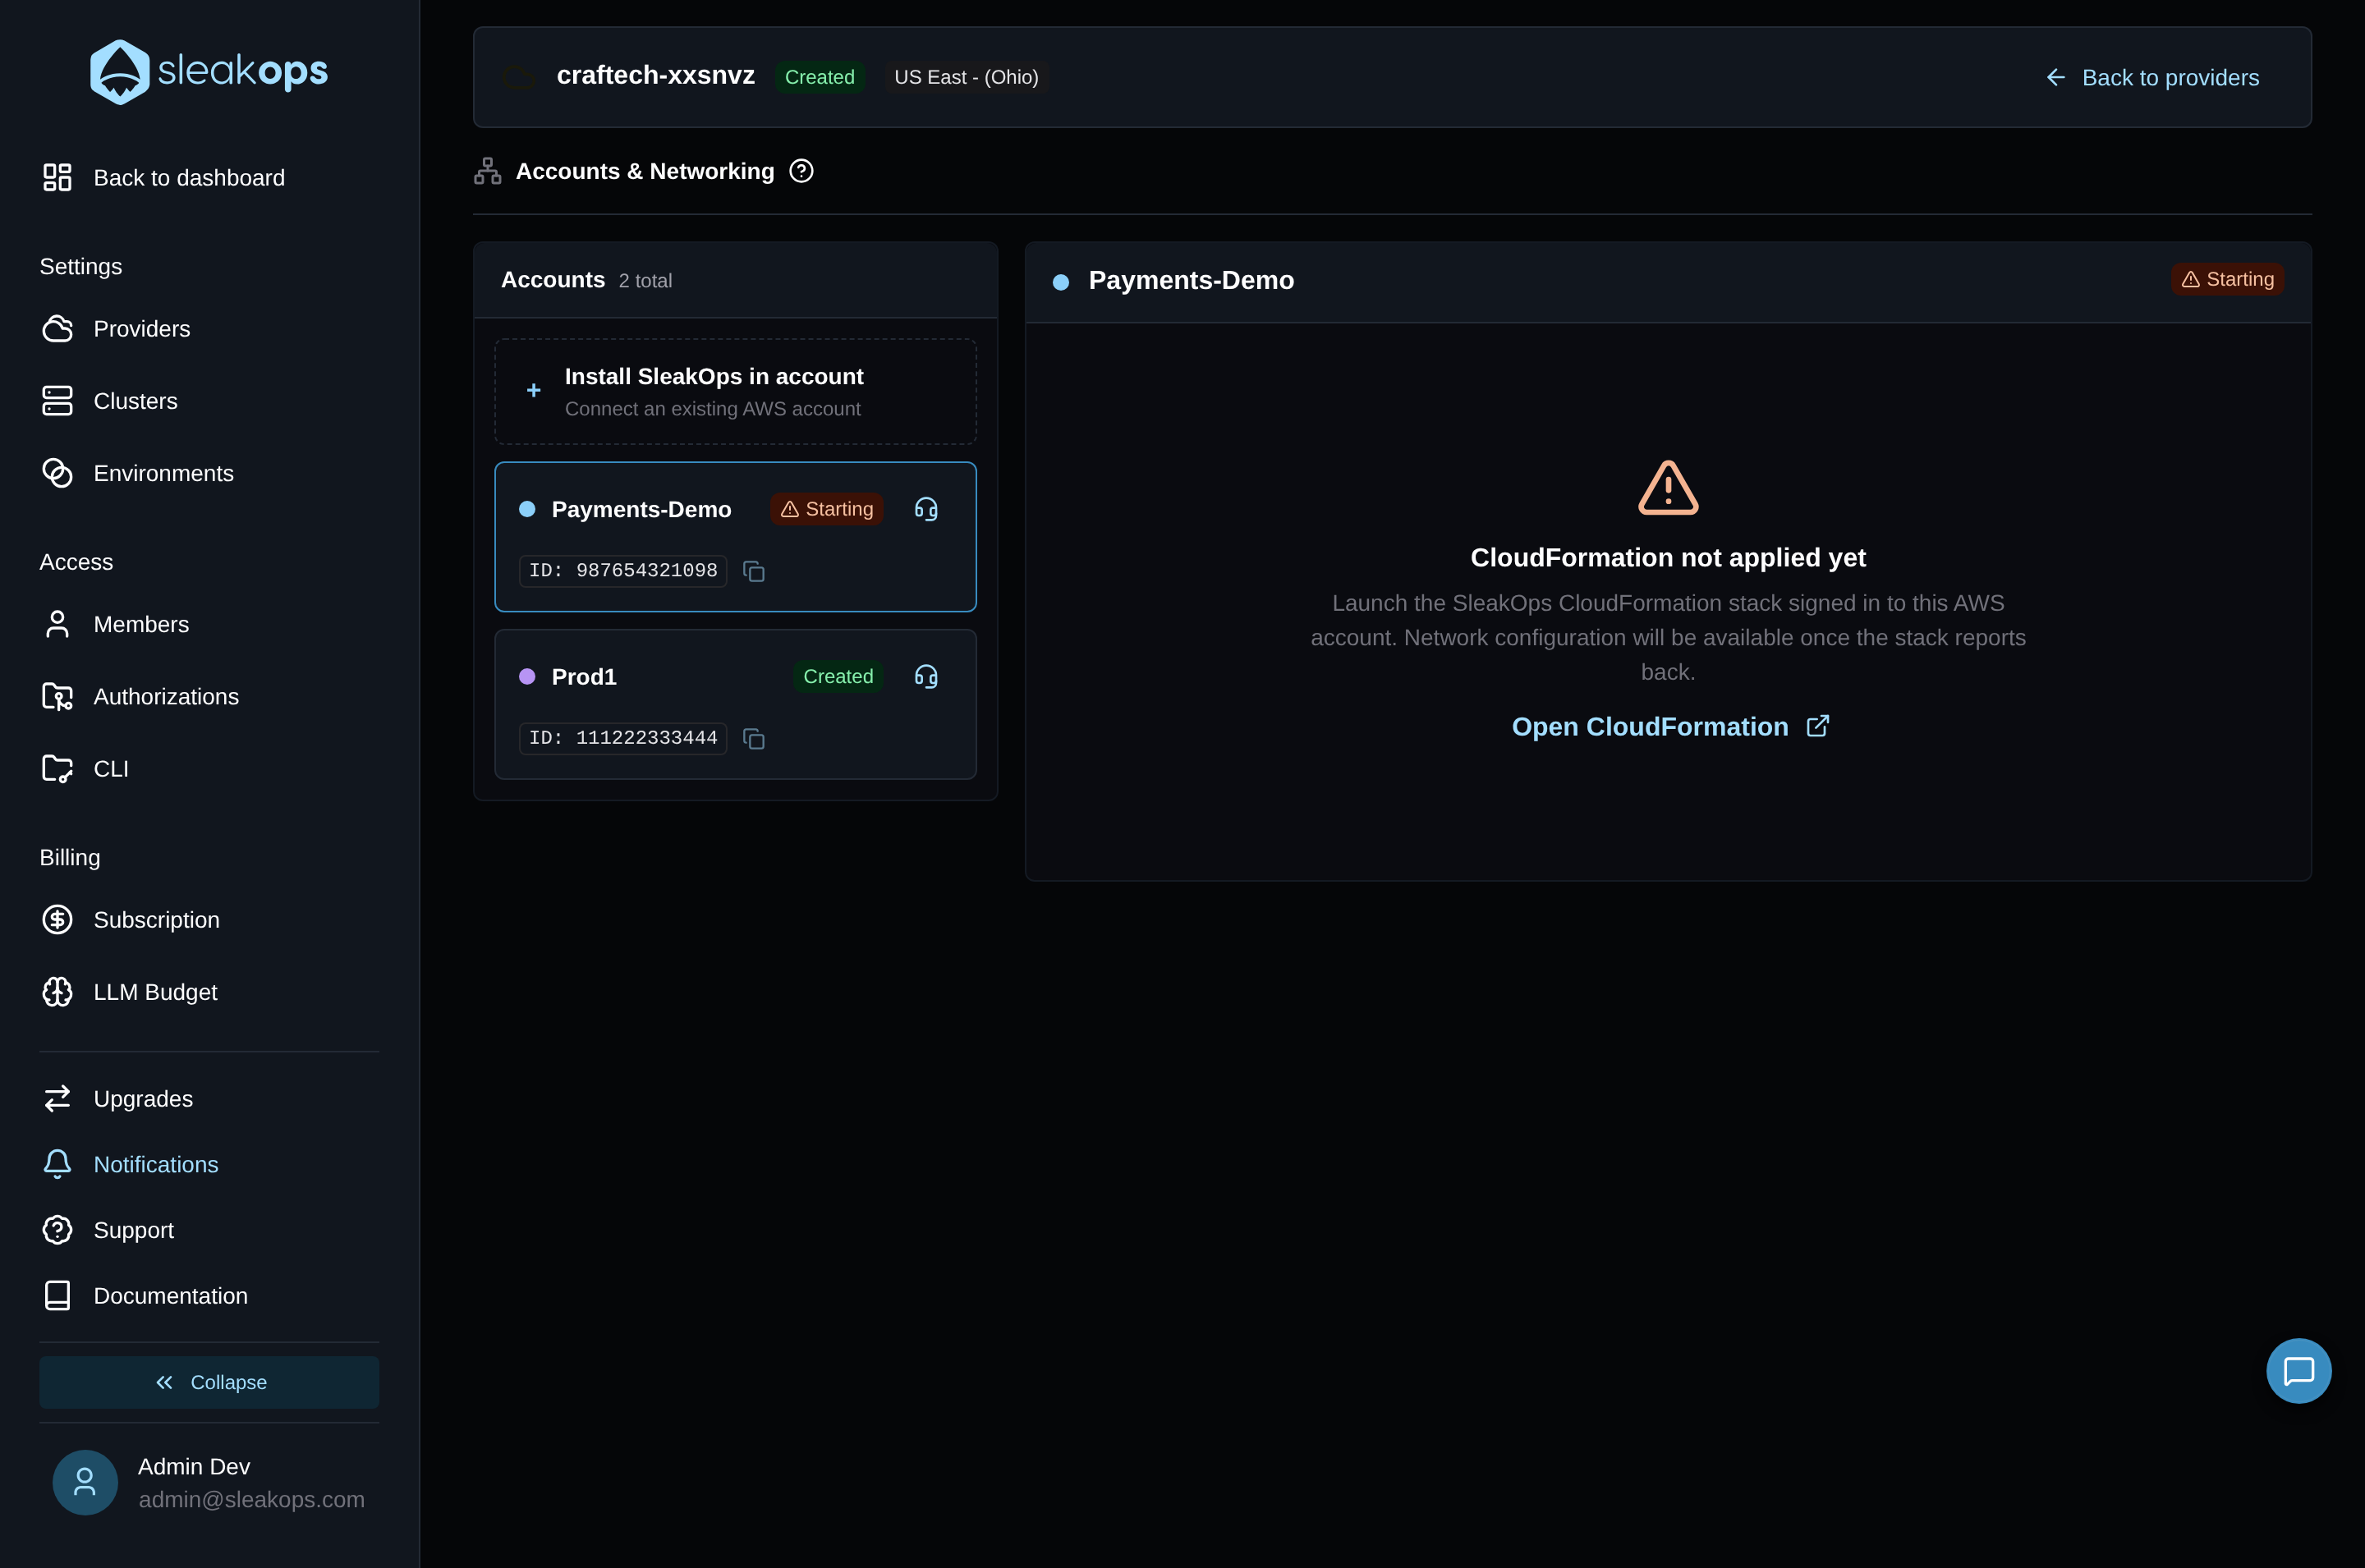Open the Clusters page

(110, 401)
